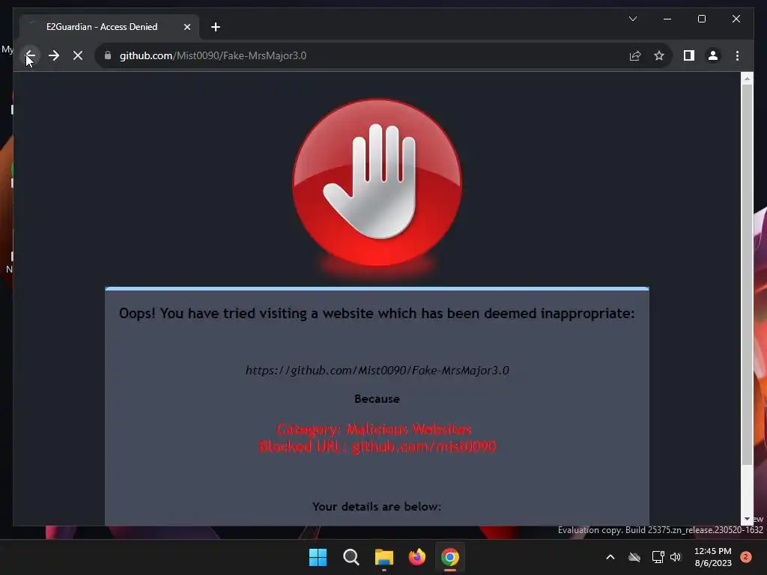Open network settings tray icon
Viewport: 767px width, 575px height.
point(658,557)
